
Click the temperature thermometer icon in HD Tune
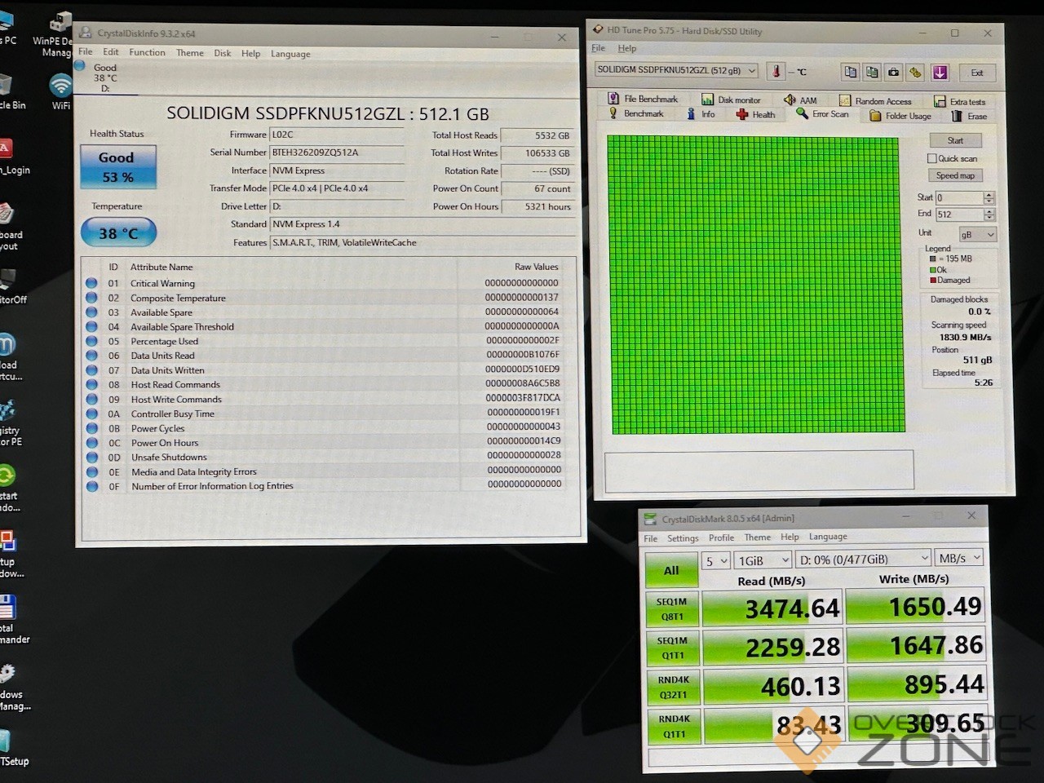click(x=776, y=71)
